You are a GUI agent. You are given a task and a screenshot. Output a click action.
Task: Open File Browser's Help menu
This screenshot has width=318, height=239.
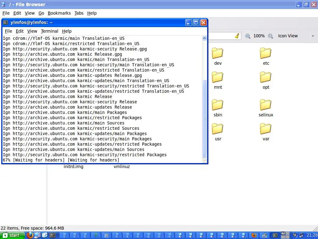pos(92,13)
